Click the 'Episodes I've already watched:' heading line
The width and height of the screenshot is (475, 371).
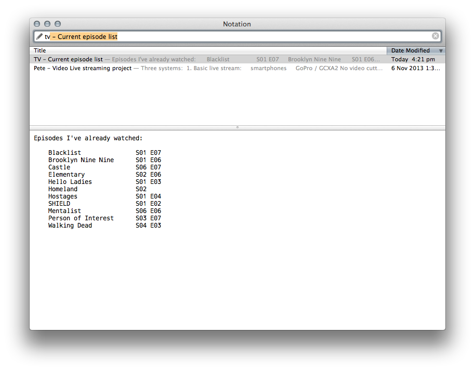(88, 138)
